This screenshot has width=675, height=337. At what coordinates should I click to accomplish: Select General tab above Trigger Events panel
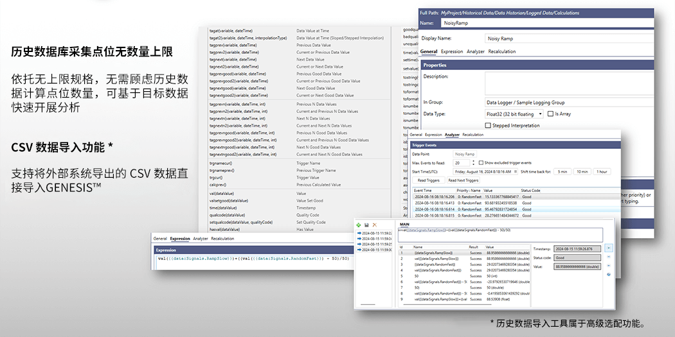pyautogui.click(x=416, y=135)
